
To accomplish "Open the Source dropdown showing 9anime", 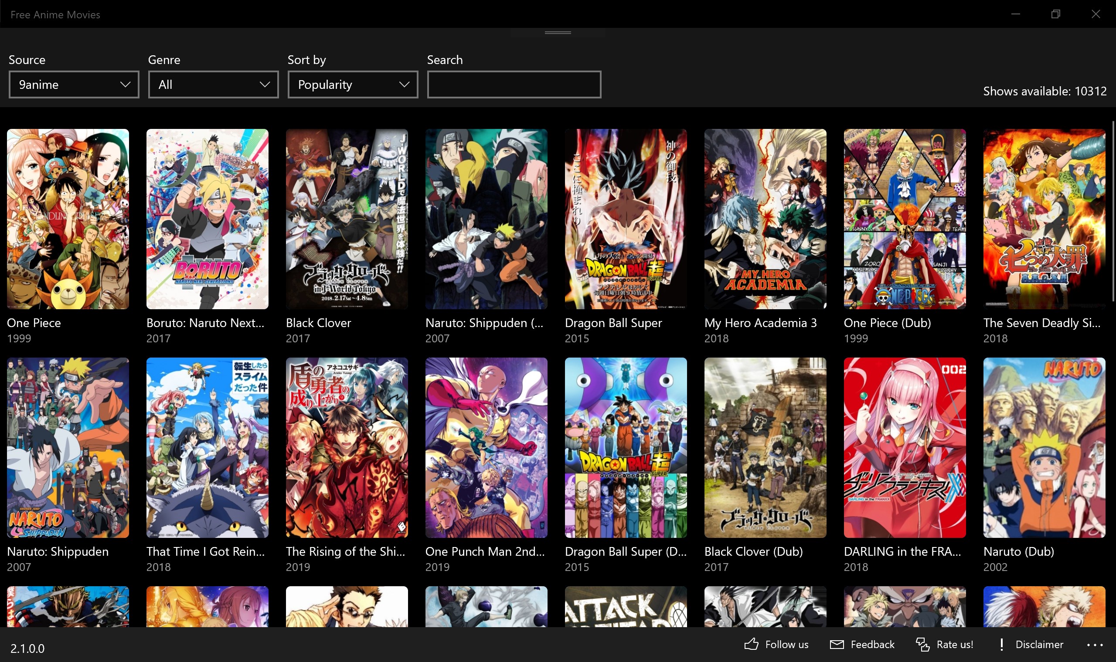I will tap(74, 84).
